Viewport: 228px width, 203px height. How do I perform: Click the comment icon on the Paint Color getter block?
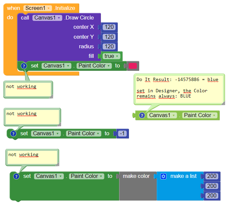click(142, 115)
